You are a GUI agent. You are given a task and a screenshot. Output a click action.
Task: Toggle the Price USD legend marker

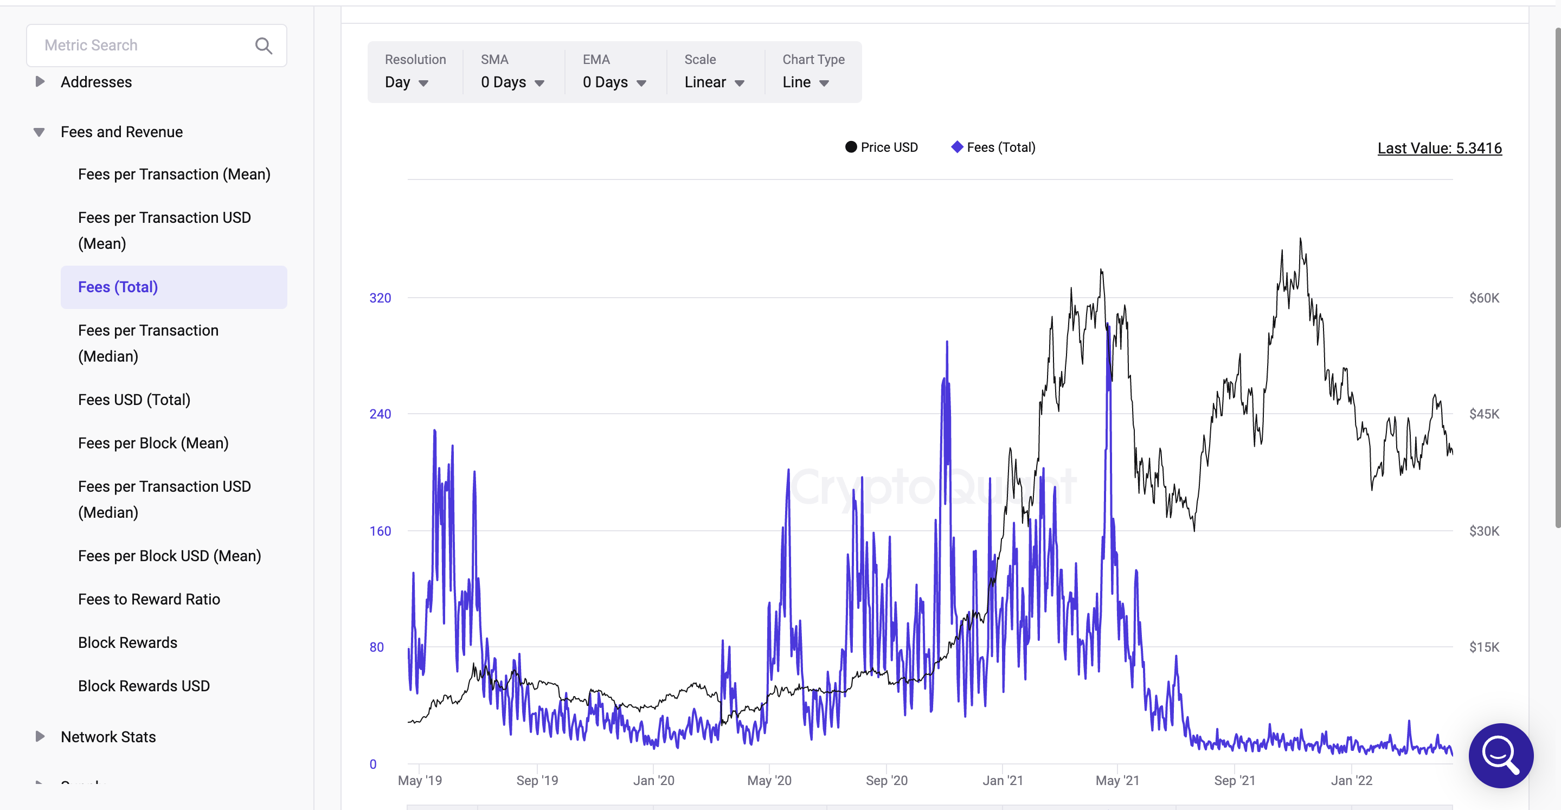(x=851, y=147)
